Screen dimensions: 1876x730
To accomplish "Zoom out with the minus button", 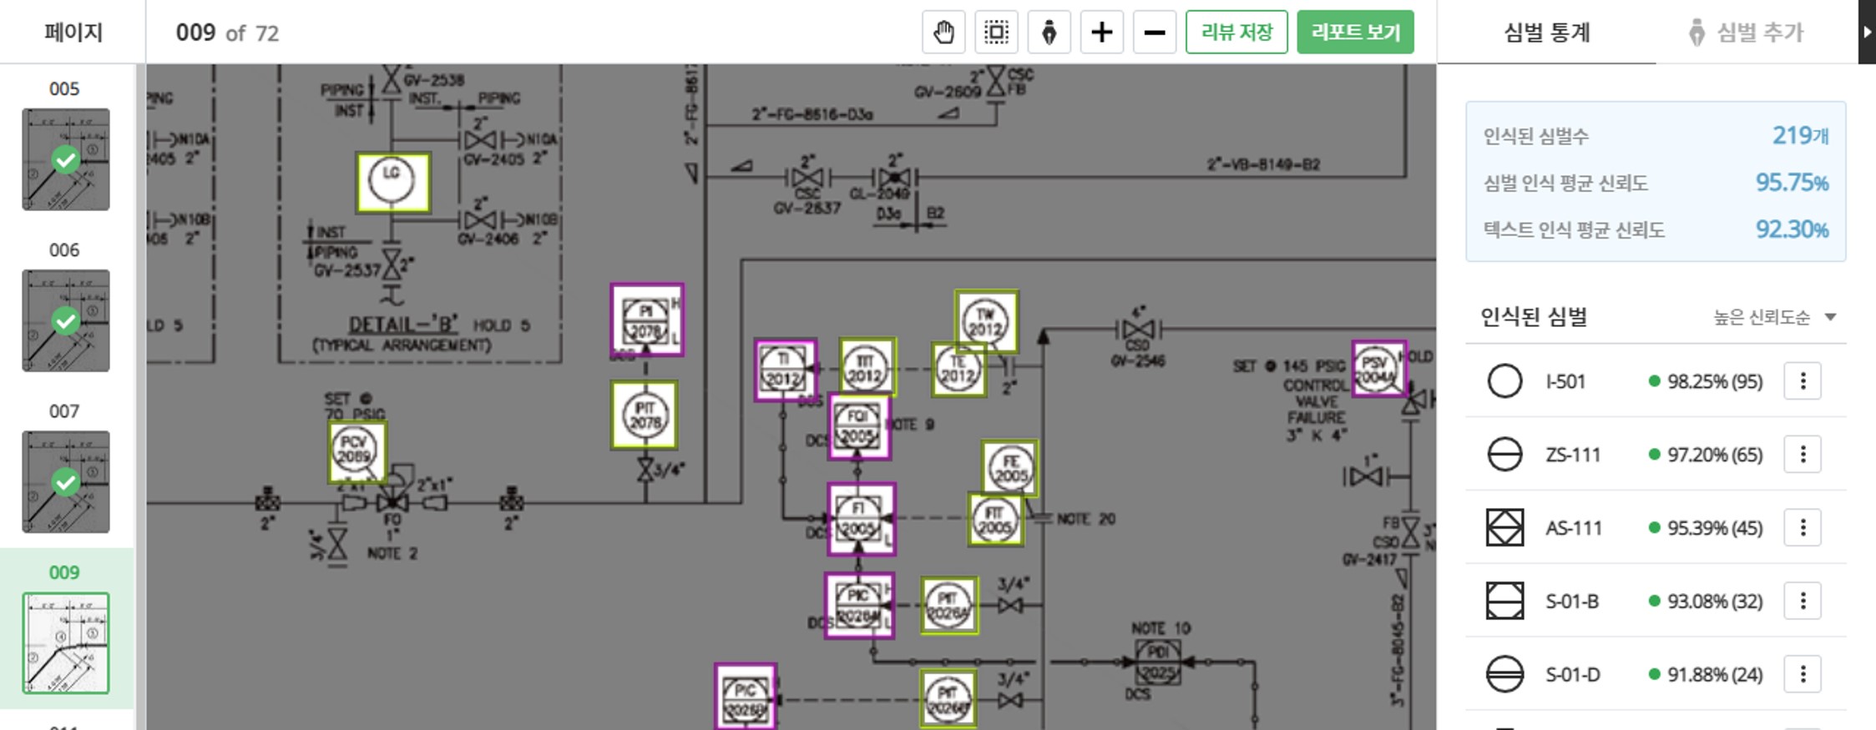I will 1154,33.
